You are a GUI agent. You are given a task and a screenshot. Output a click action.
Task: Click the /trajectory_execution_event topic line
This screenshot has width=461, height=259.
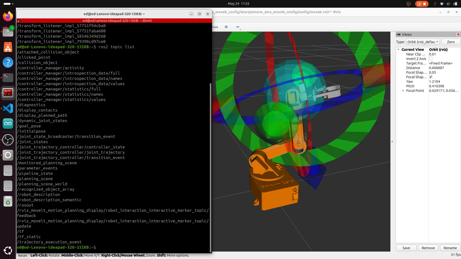click(x=49, y=242)
